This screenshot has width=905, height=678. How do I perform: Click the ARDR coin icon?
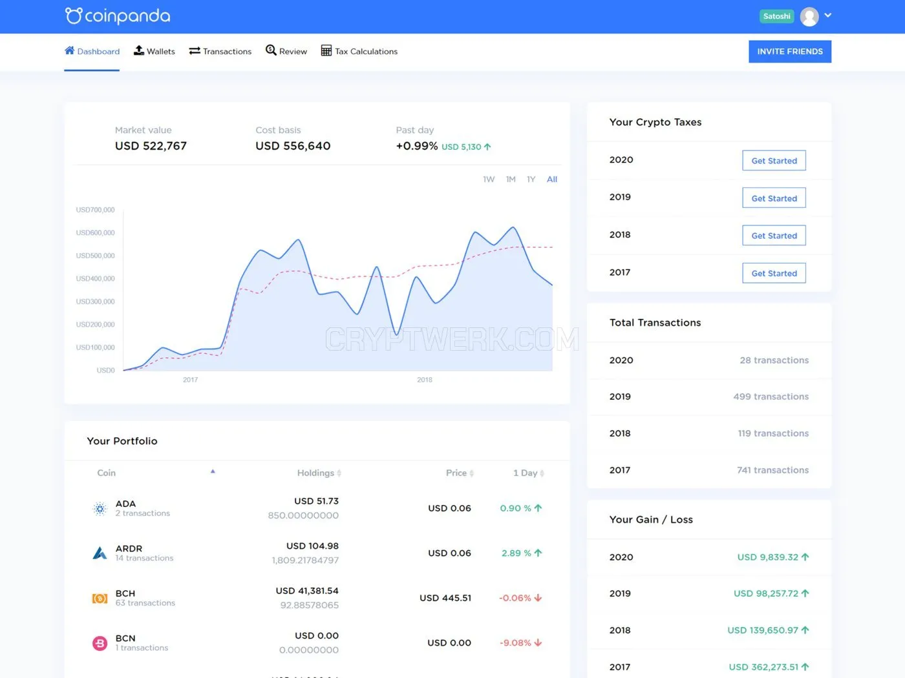point(100,553)
